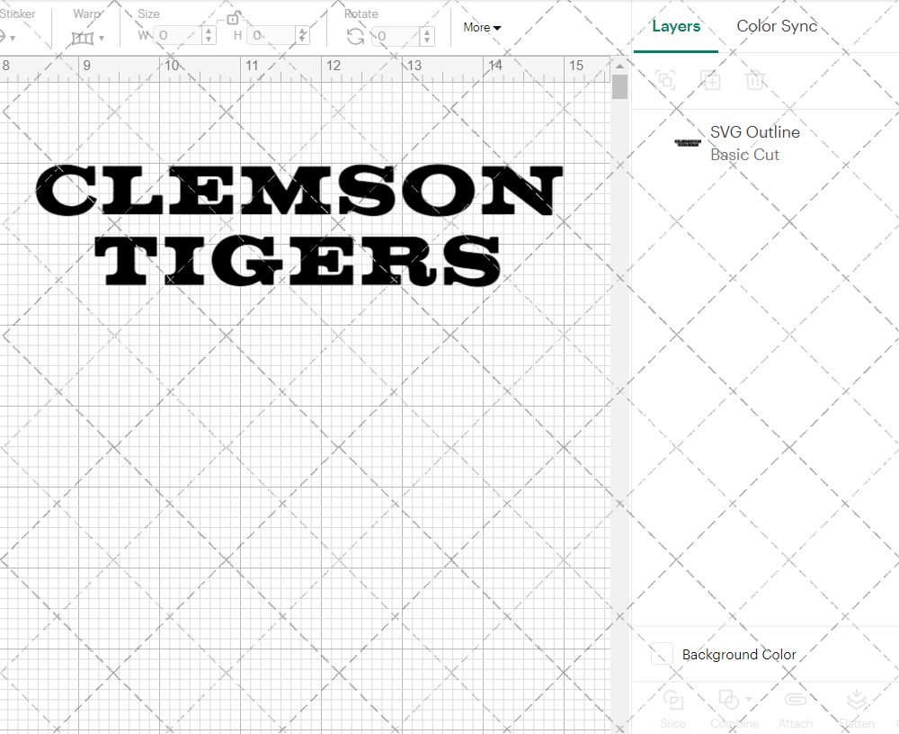Select the Slice tool

coord(673,702)
